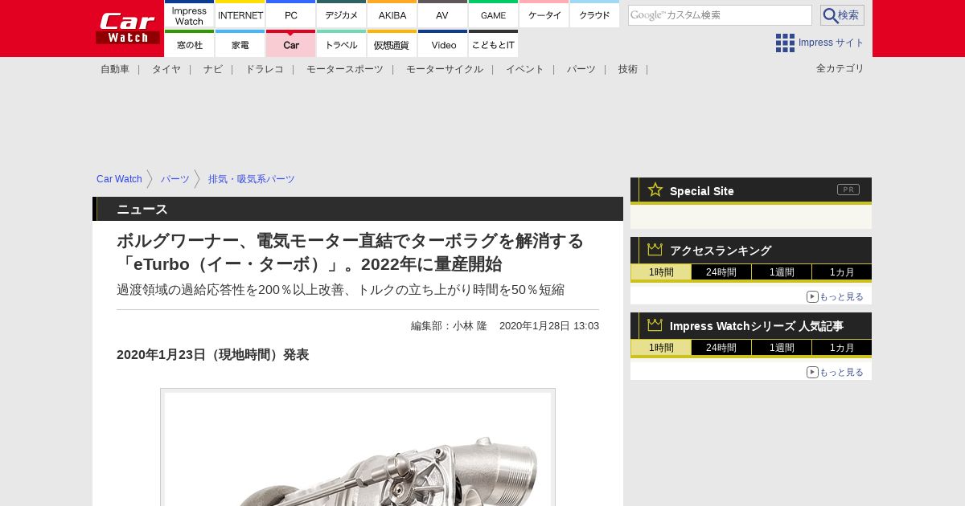
Task: Select 1時間 tab in 人気記事 section
Action: 661,348
